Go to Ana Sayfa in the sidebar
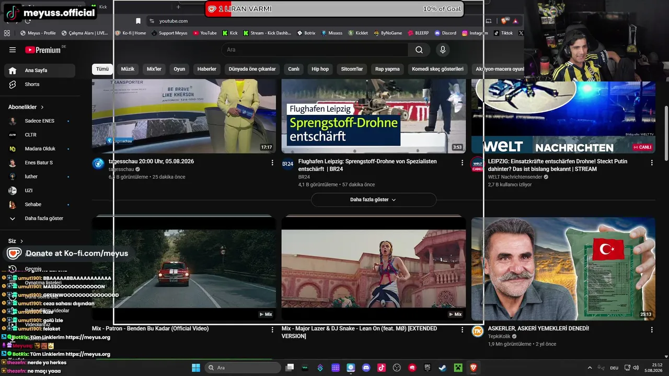 [40, 70]
